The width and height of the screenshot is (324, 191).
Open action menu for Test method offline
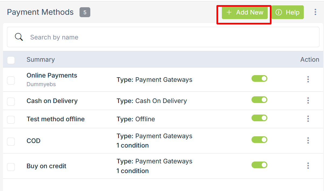(308, 119)
